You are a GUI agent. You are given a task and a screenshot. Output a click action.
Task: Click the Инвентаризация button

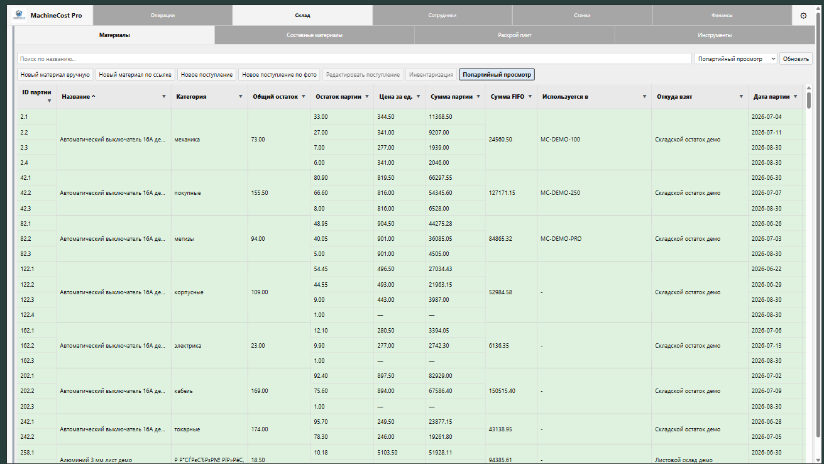[x=431, y=74]
